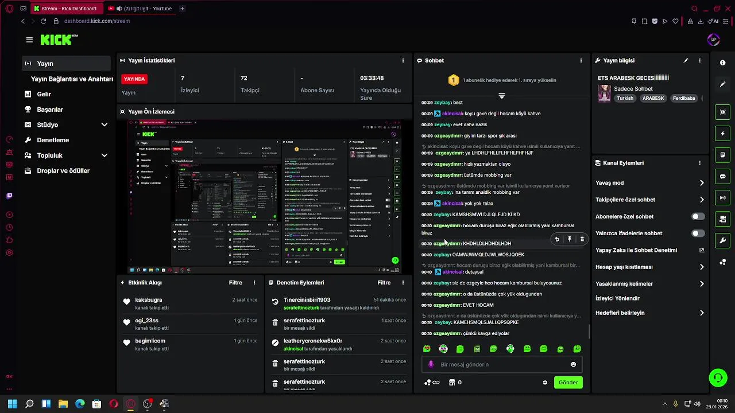Open Filtre in Denetim Eylemleri panel
Image resolution: width=735 pixels, height=413 pixels.
(x=384, y=283)
